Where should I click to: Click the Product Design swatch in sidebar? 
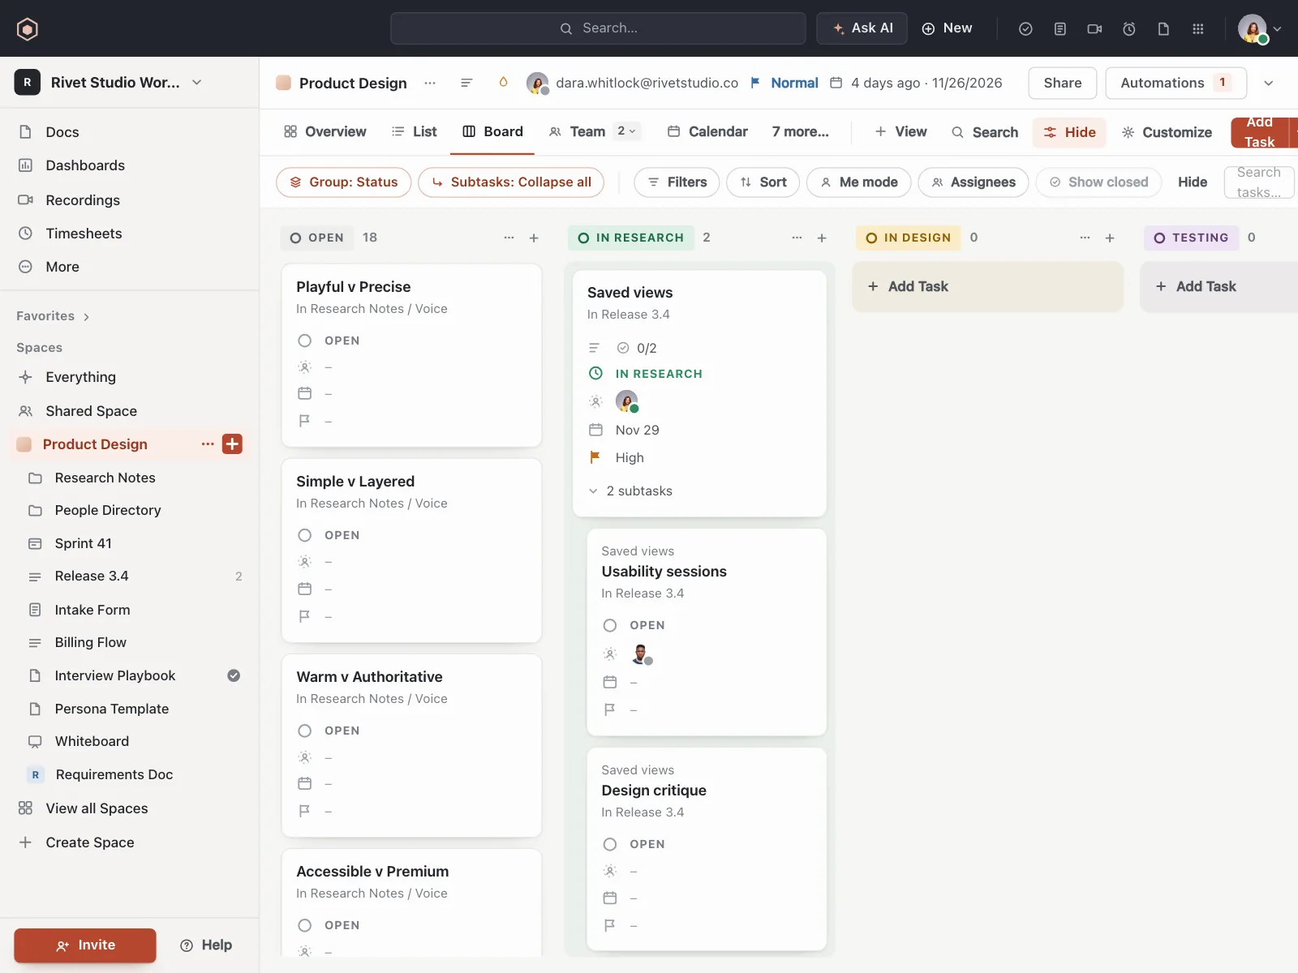coord(24,444)
